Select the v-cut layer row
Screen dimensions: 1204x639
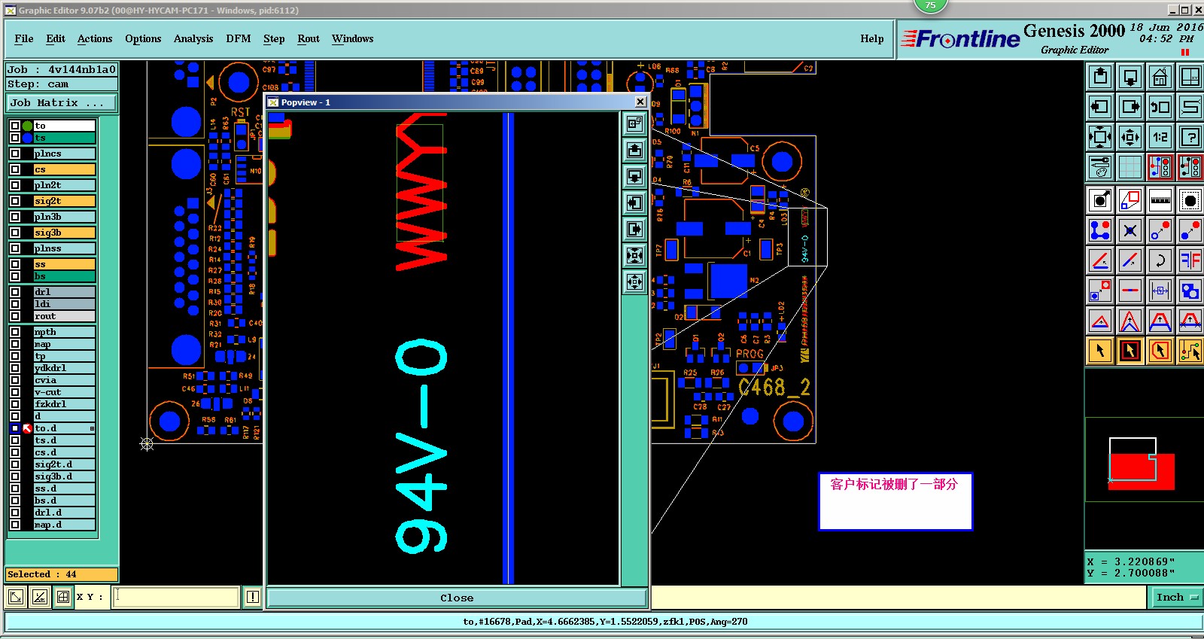tap(64, 392)
